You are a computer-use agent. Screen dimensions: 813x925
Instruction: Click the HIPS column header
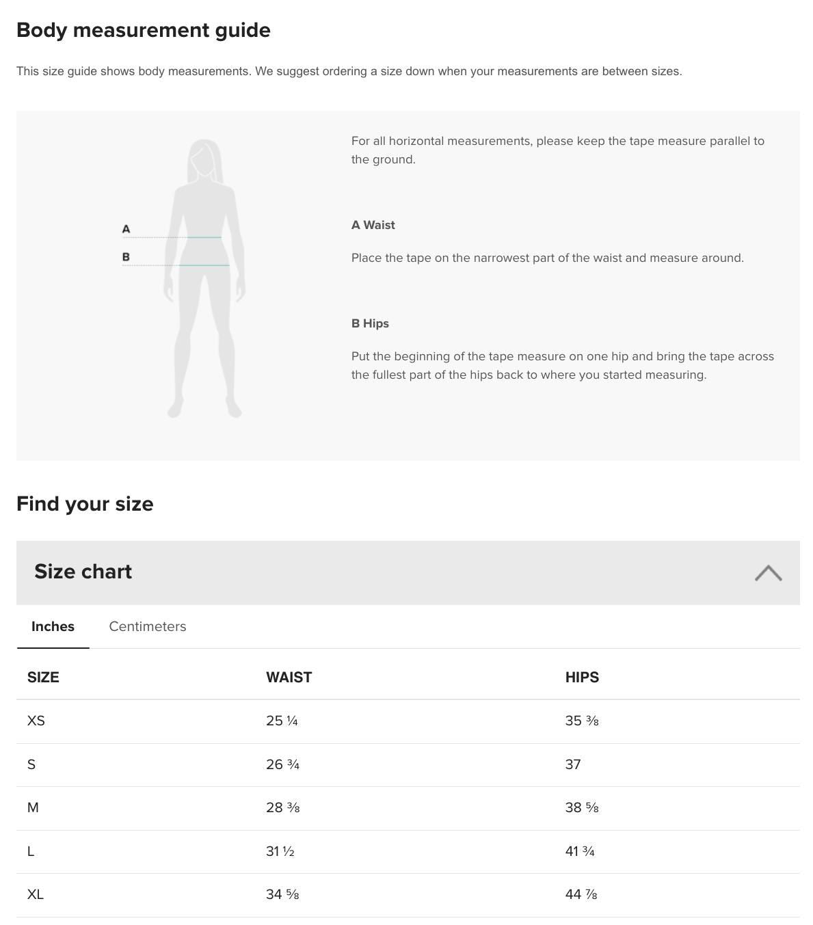(582, 677)
